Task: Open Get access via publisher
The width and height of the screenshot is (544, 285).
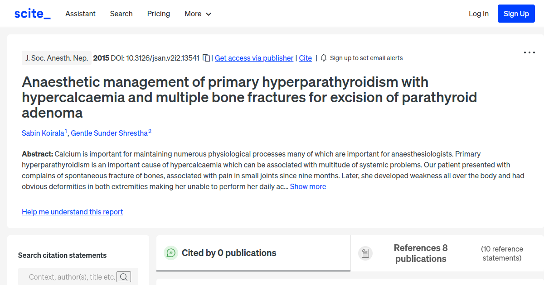Action: tap(254, 58)
